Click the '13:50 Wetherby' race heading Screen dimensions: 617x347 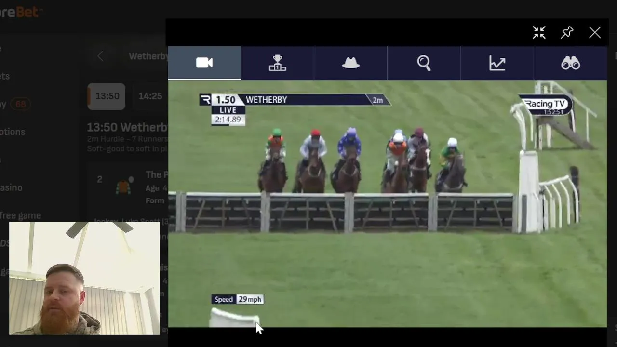(127, 127)
